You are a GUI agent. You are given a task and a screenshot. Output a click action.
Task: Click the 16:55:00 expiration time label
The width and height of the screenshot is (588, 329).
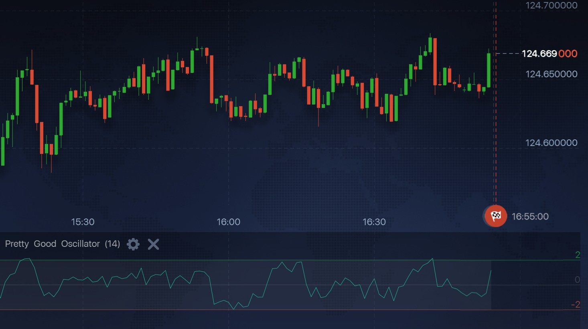pos(530,216)
